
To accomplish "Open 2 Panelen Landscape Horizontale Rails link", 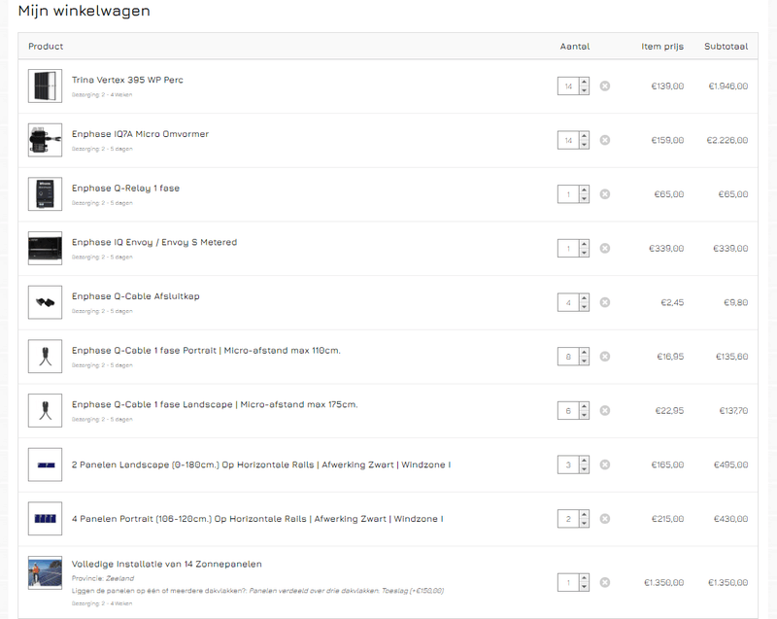I will click(x=261, y=464).
